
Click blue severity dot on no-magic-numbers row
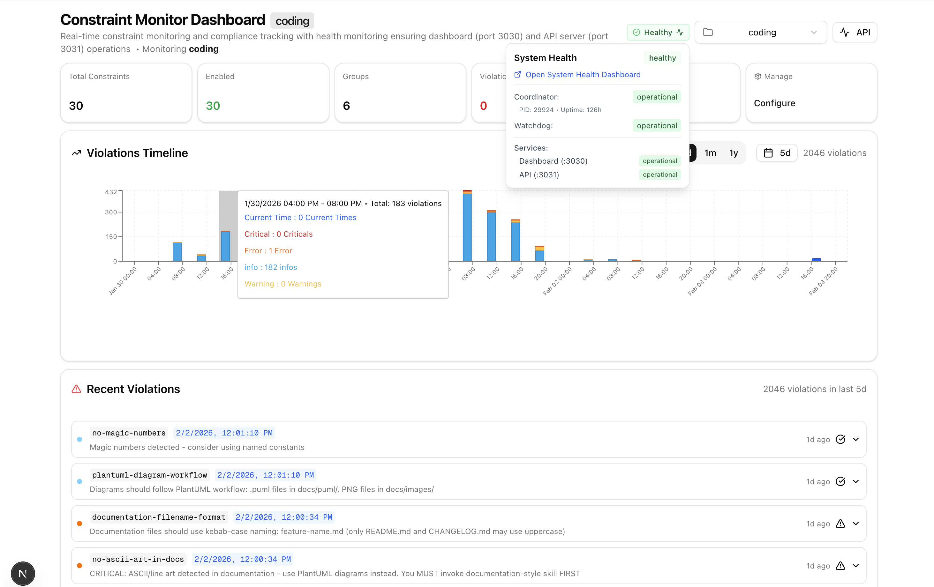click(79, 439)
